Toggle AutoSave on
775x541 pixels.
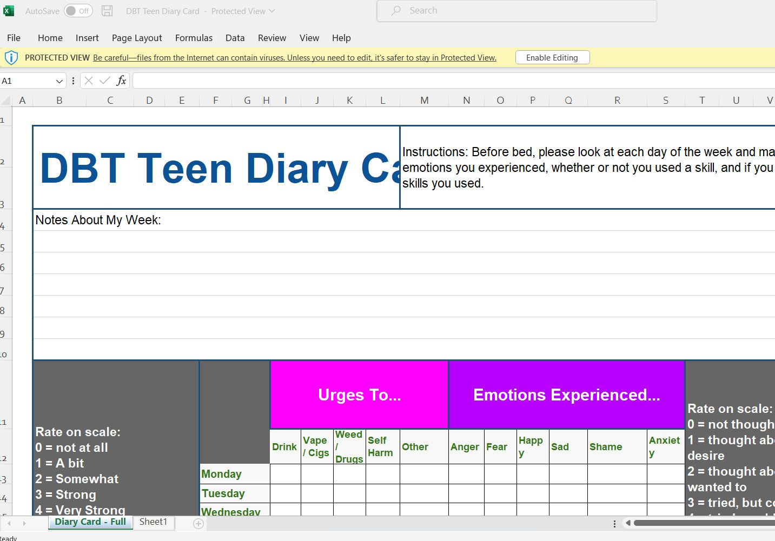pos(78,10)
